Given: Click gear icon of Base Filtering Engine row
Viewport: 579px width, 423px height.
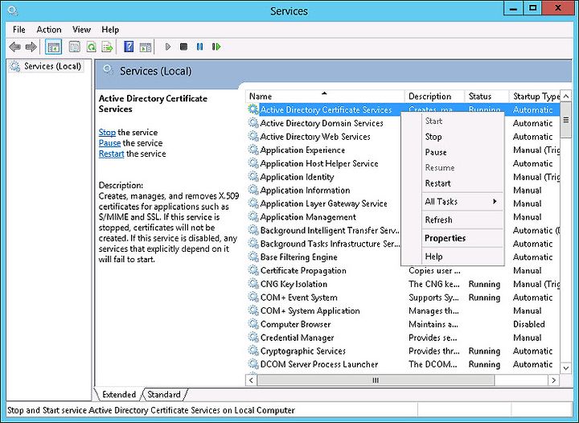Looking at the screenshot, I should tap(253, 257).
